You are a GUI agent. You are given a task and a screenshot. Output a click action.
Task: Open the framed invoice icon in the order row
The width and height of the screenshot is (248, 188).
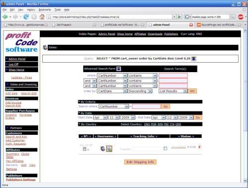point(109,149)
